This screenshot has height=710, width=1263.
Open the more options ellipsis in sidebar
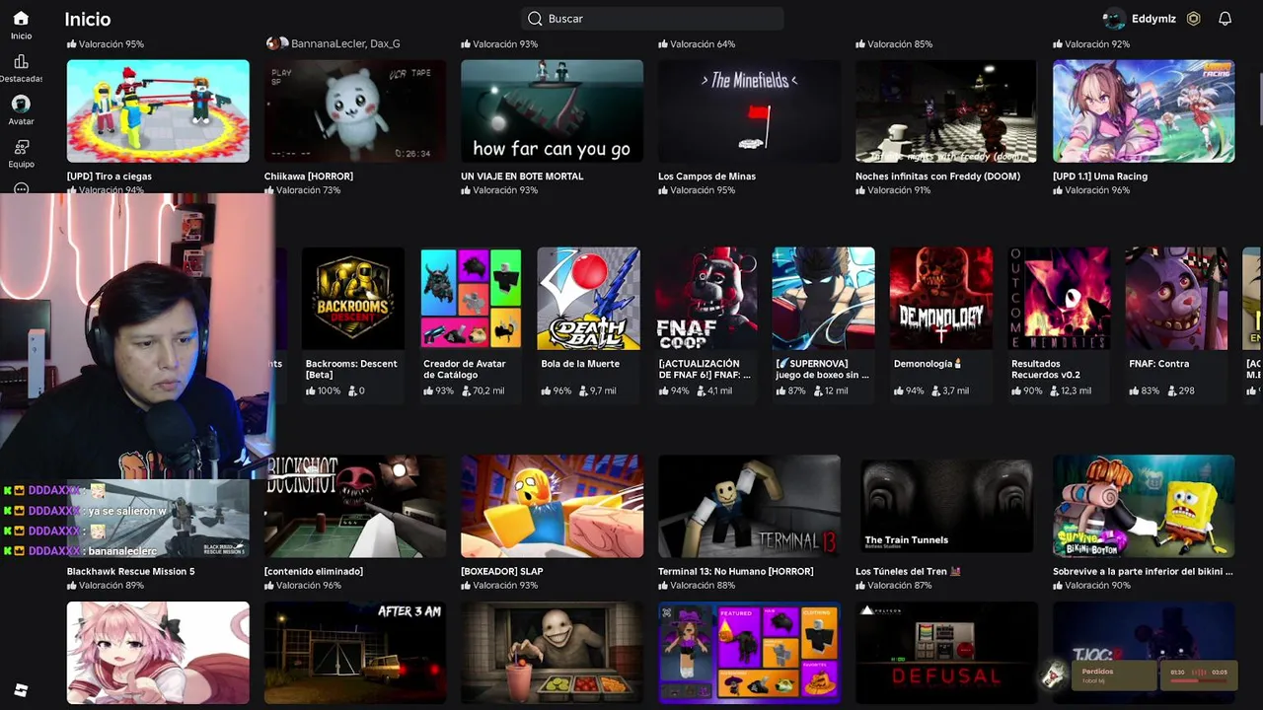[x=21, y=187]
